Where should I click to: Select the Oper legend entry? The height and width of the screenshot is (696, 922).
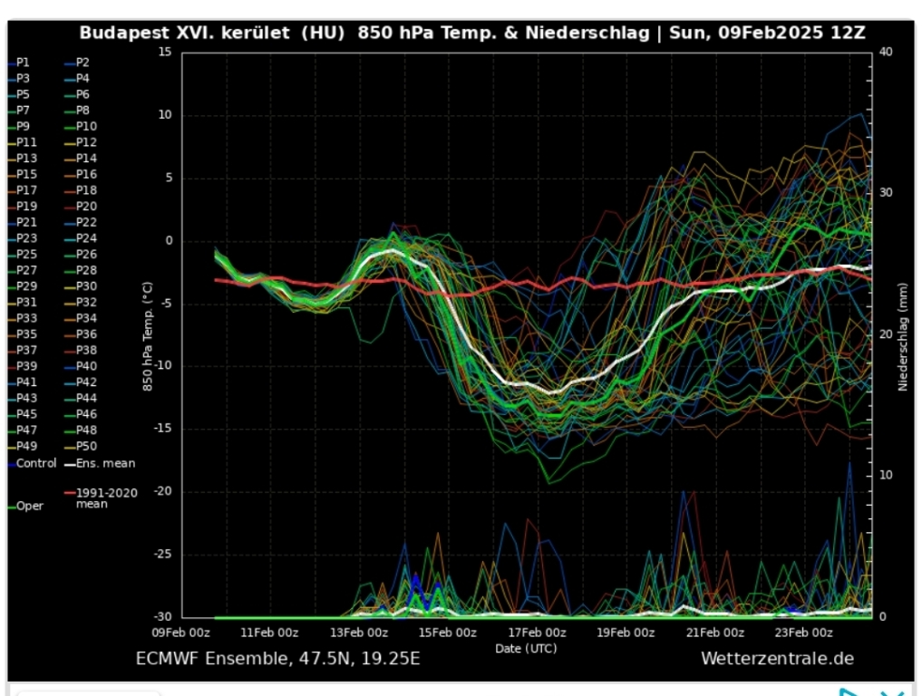pyautogui.click(x=29, y=506)
